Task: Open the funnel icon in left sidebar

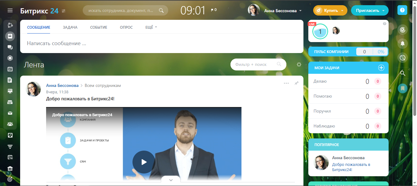Action: (10, 146)
